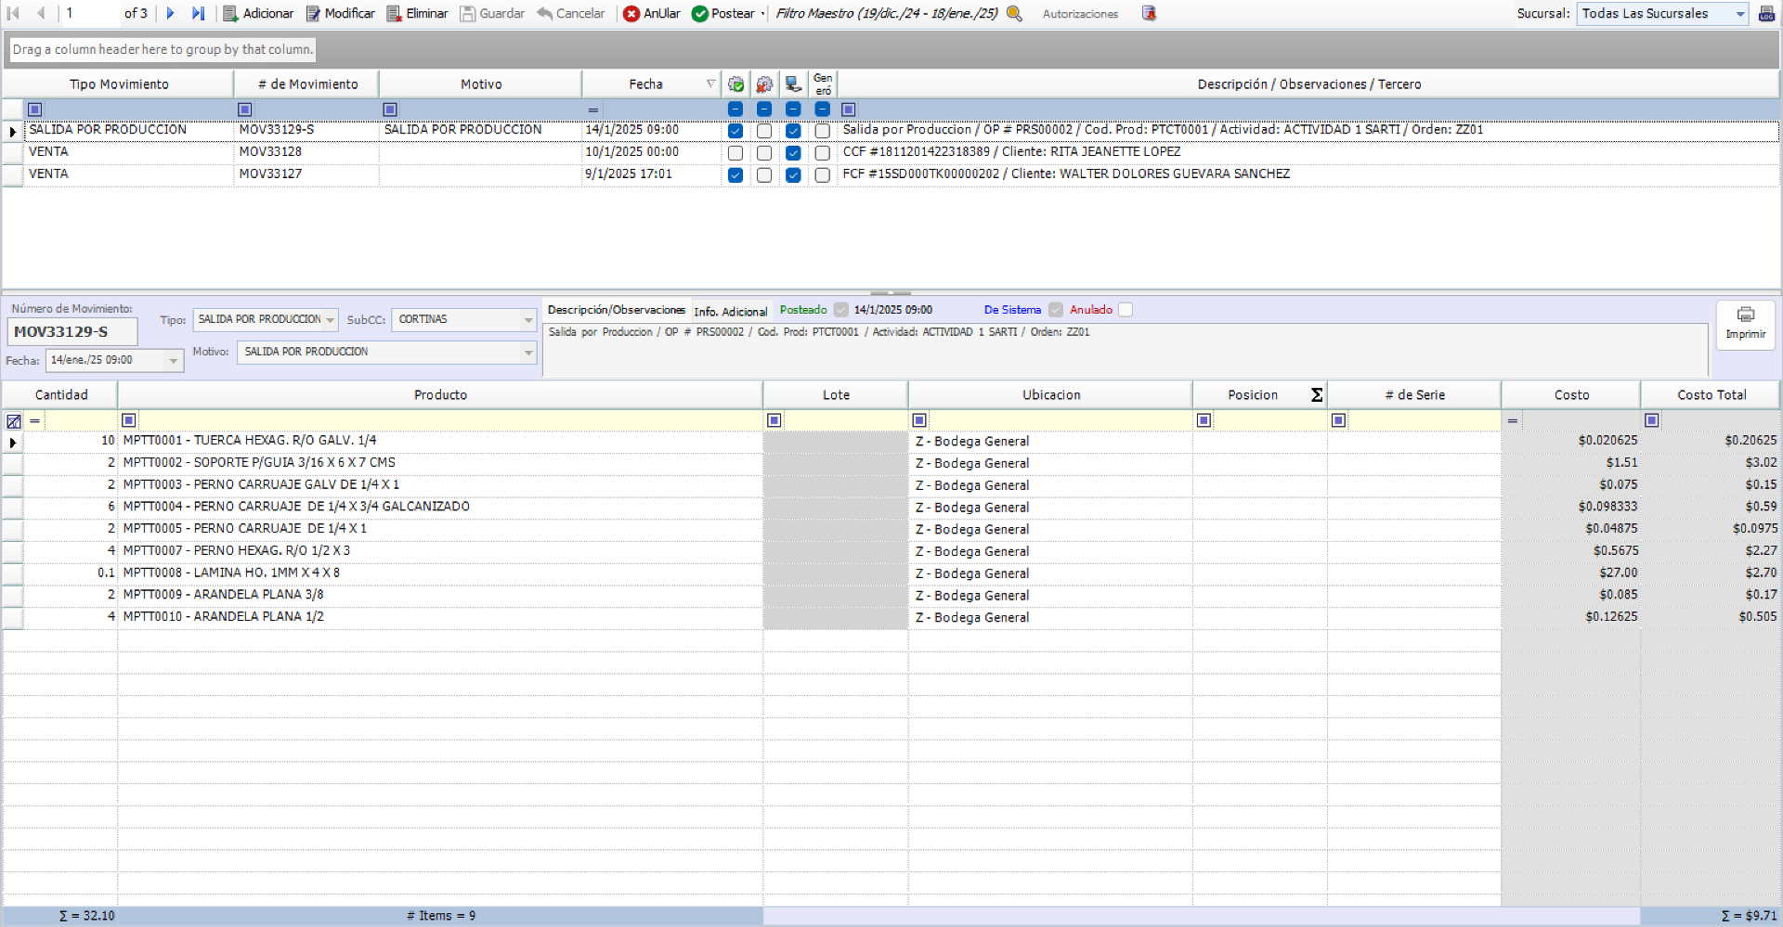Click the Adicionar record button

click(258, 14)
